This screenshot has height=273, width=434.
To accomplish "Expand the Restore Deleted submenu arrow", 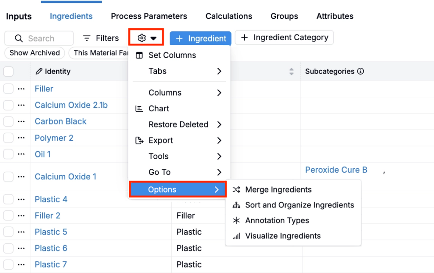I will pyautogui.click(x=219, y=124).
